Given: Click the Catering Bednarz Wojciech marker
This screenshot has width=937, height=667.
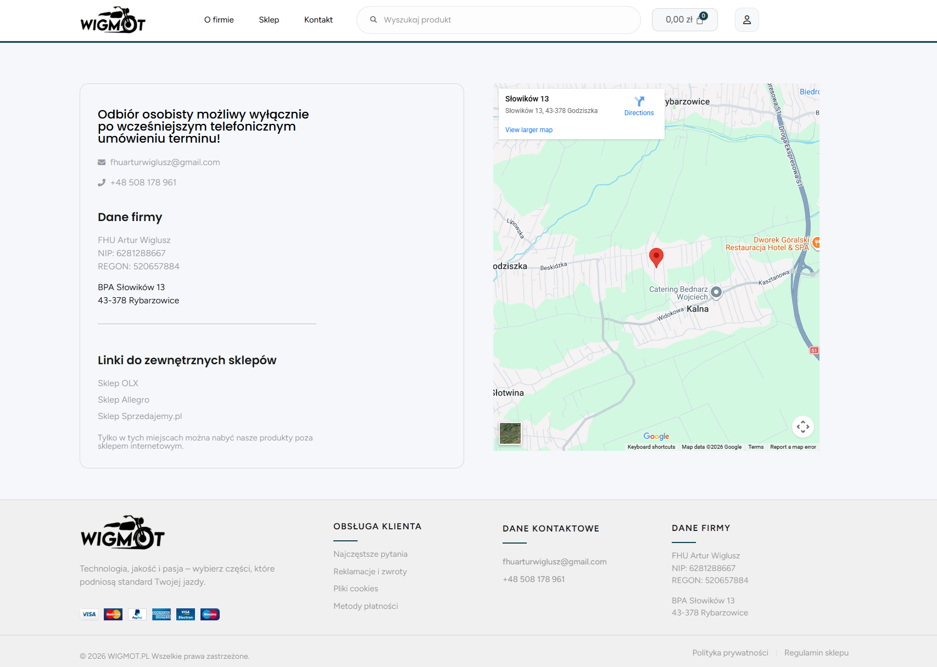Looking at the screenshot, I should tap(716, 292).
